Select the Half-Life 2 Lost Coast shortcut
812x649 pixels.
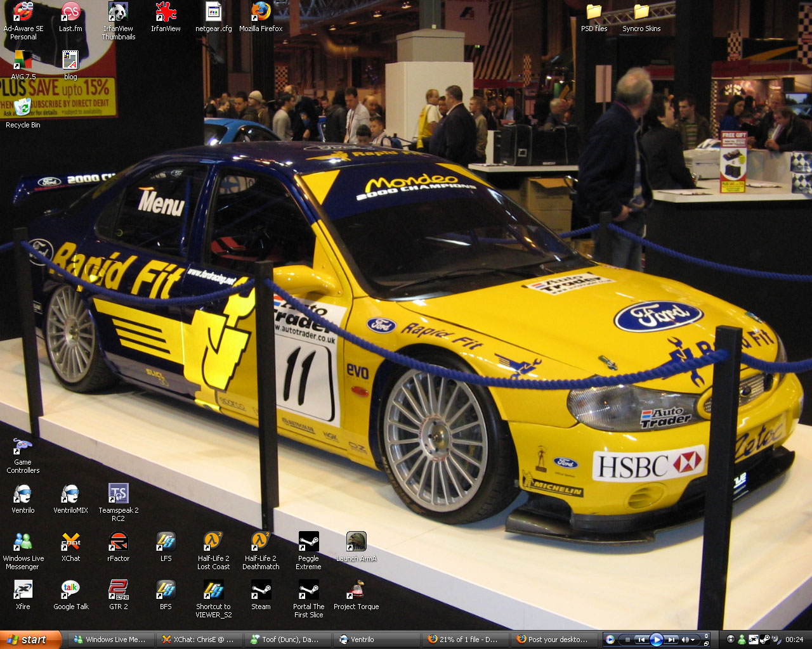click(x=213, y=551)
